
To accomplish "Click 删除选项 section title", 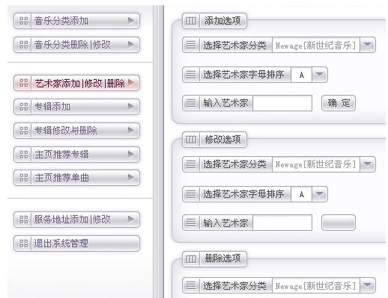I will coord(222,259).
